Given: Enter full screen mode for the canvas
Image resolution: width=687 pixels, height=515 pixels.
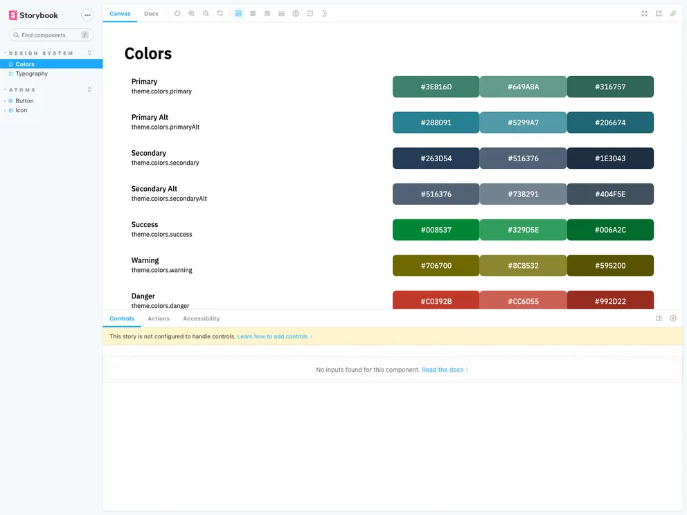Looking at the screenshot, I should coord(644,14).
